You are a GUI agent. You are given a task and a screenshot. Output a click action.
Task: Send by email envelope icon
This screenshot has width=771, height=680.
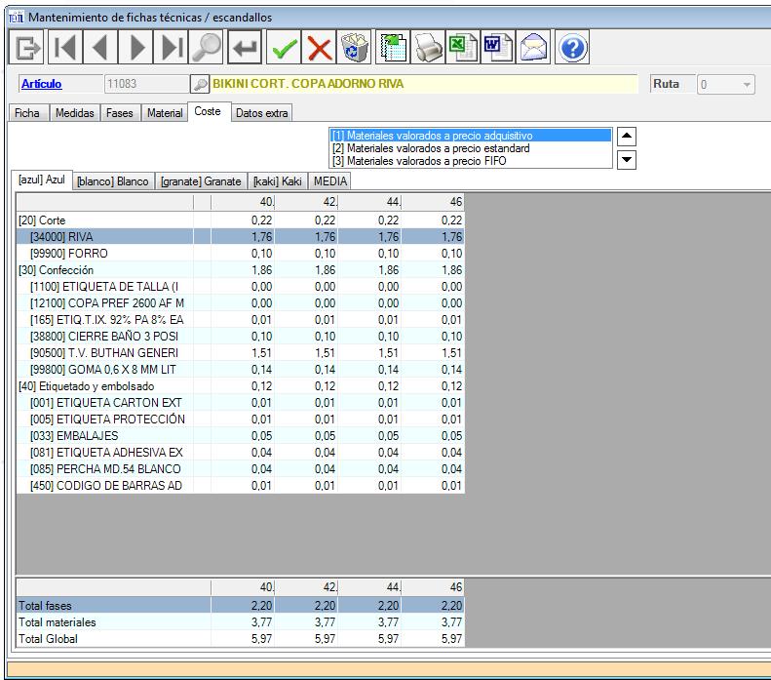(534, 48)
